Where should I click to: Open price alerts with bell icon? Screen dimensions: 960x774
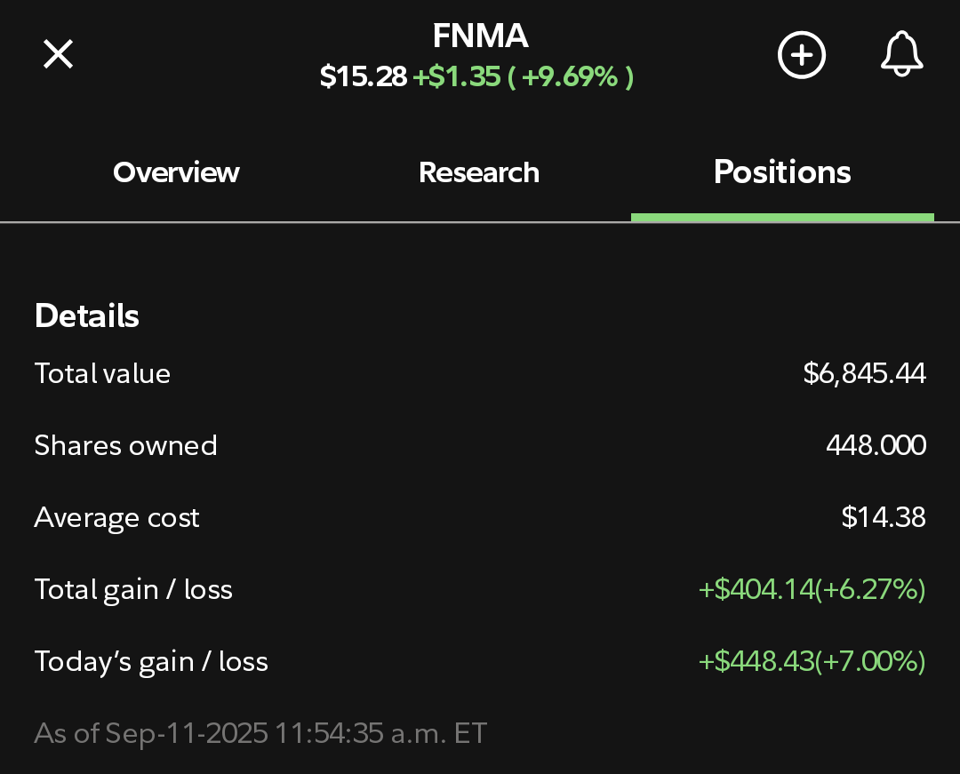pos(902,54)
